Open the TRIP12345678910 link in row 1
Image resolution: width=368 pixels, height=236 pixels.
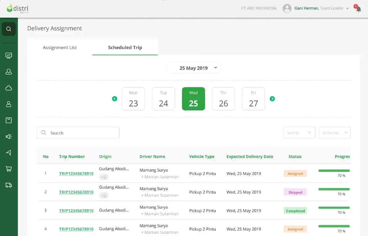click(76, 174)
